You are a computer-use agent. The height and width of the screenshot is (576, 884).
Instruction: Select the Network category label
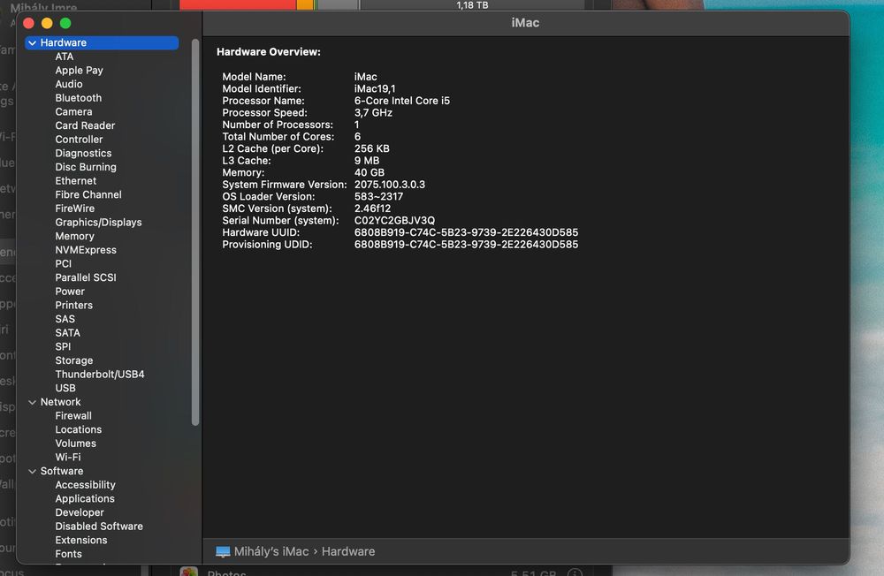tap(60, 402)
